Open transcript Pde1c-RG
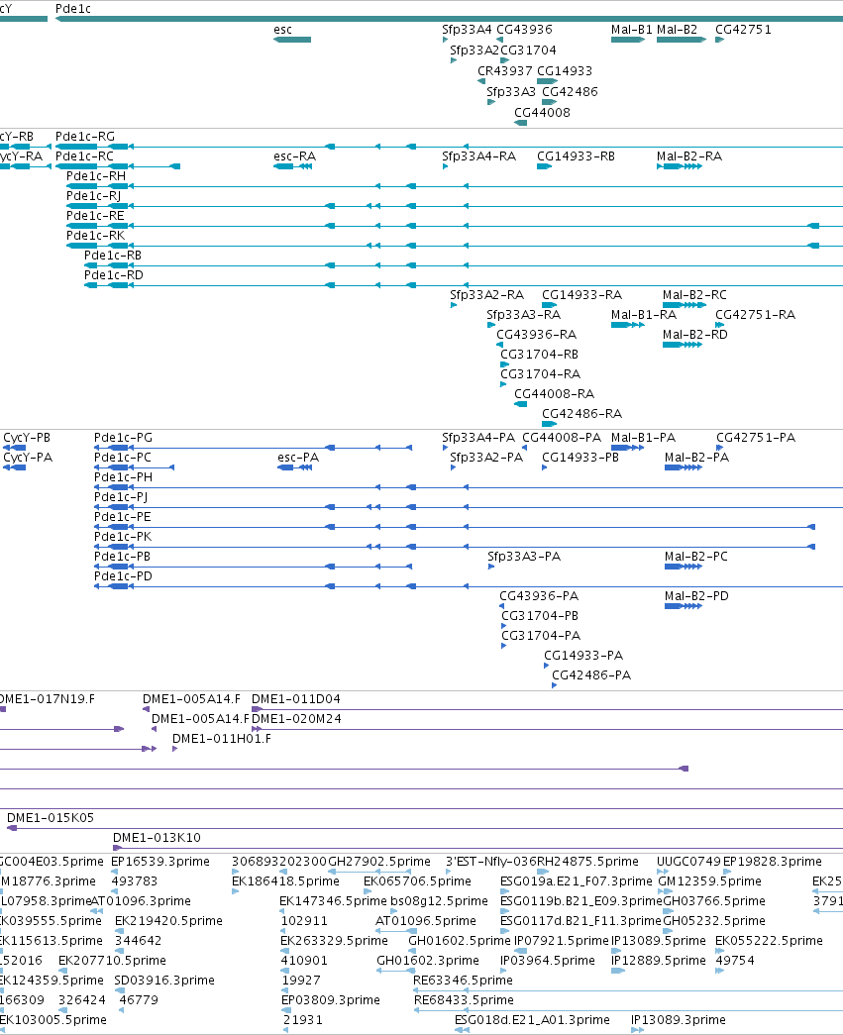 coord(84,137)
